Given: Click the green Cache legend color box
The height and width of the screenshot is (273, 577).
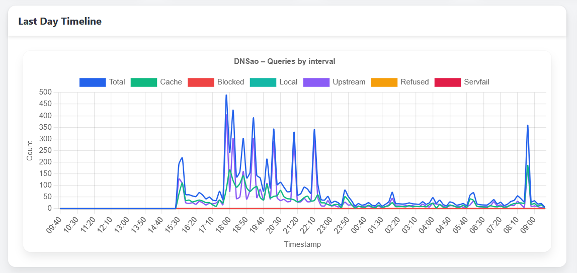Looking at the screenshot, I should coord(143,82).
